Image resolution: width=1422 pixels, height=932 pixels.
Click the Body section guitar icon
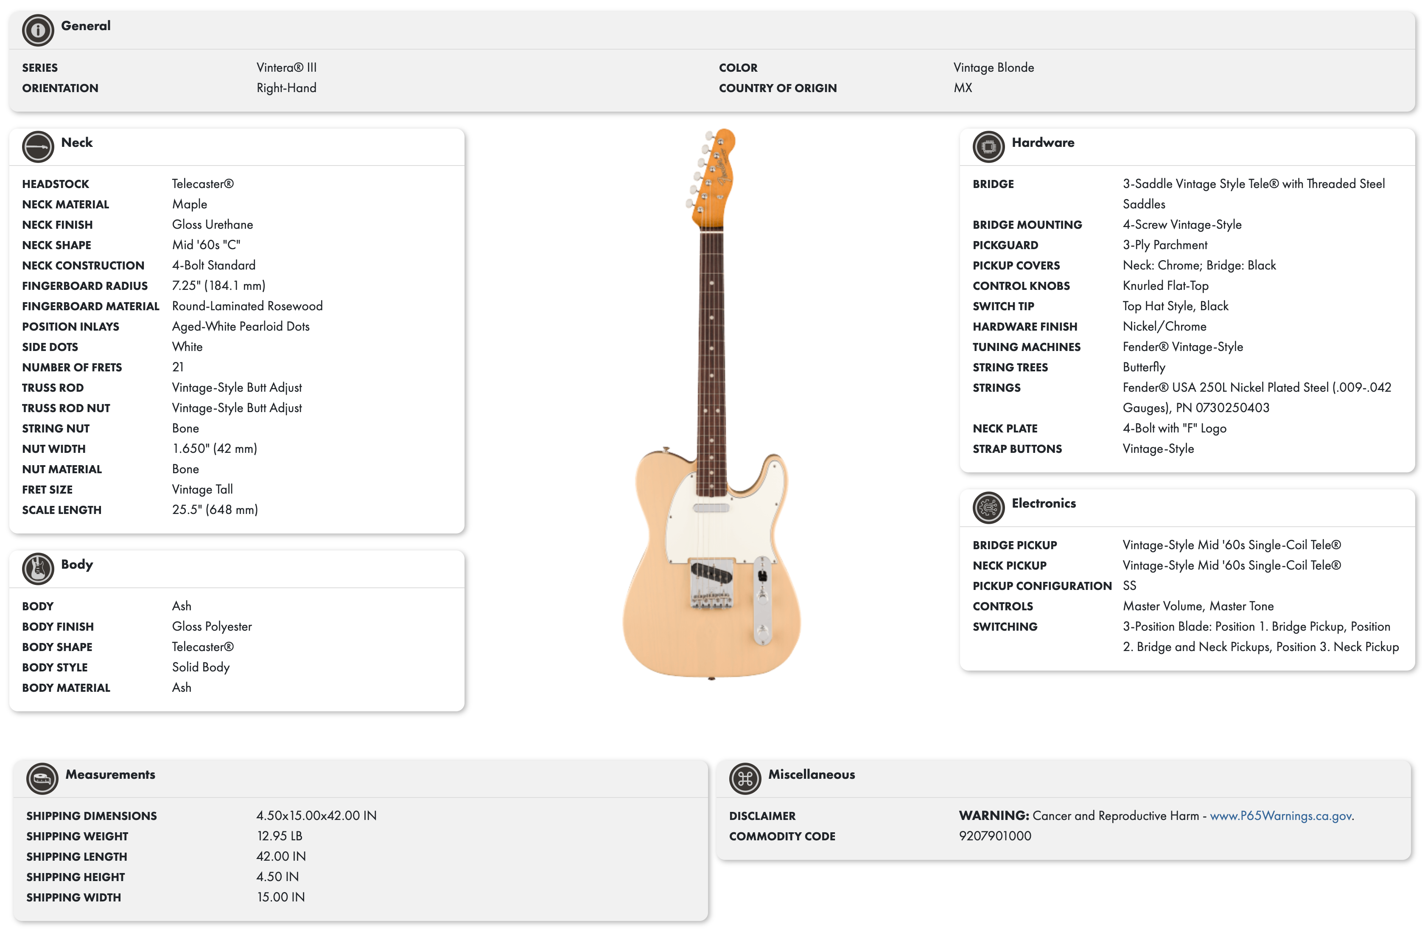[38, 569]
